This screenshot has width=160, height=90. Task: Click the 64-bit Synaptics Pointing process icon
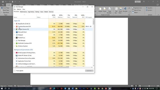coord(17,53)
